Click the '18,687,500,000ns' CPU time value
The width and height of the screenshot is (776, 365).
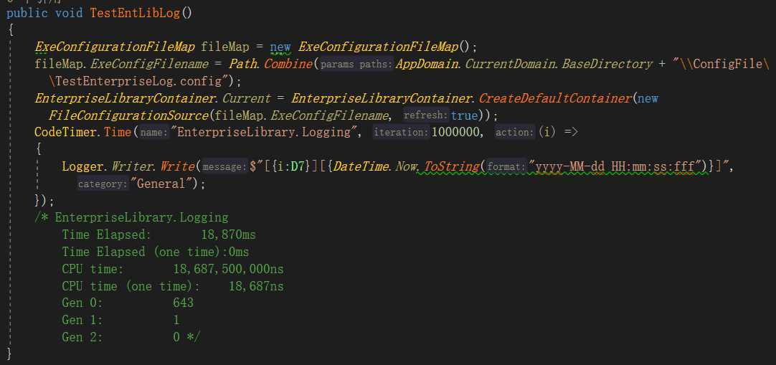coord(228,269)
